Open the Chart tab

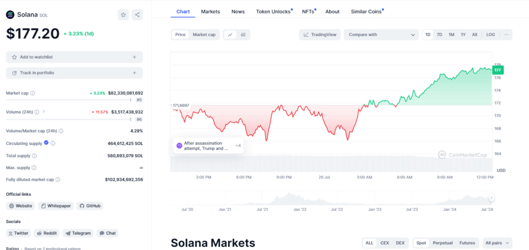pos(183,11)
